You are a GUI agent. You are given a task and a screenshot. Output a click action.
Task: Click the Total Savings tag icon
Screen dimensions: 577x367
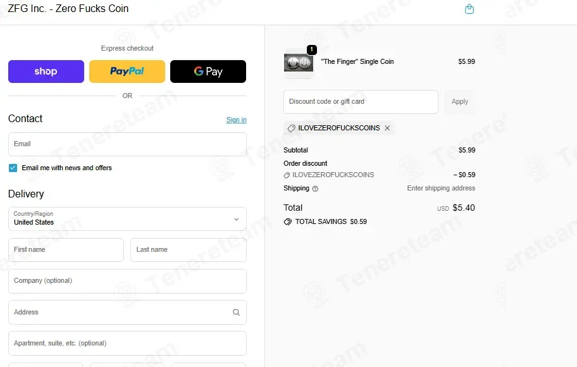click(288, 221)
